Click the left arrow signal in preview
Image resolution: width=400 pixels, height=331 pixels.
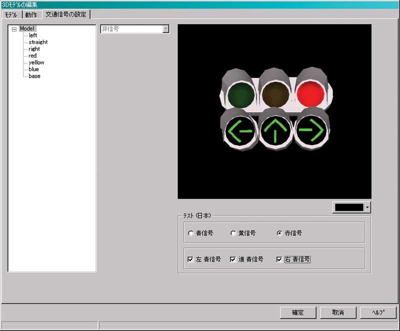click(x=240, y=131)
